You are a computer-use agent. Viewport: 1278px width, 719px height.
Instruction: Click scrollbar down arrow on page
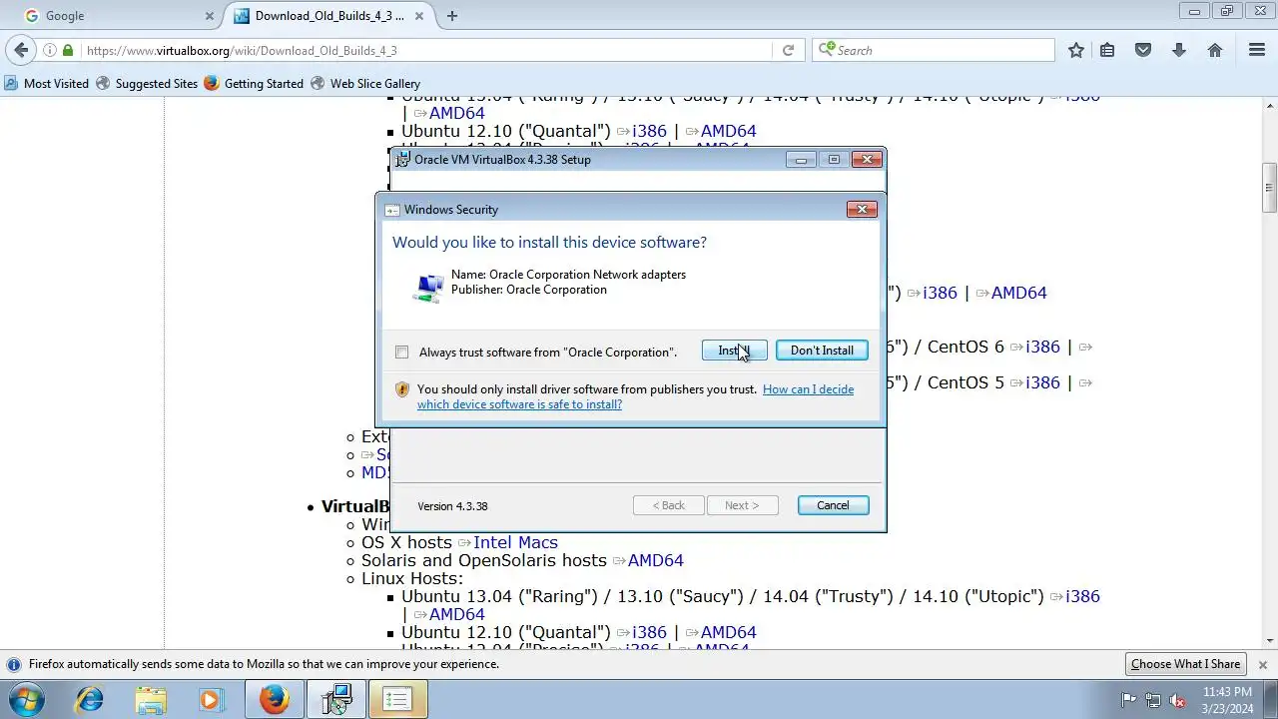[x=1270, y=641]
